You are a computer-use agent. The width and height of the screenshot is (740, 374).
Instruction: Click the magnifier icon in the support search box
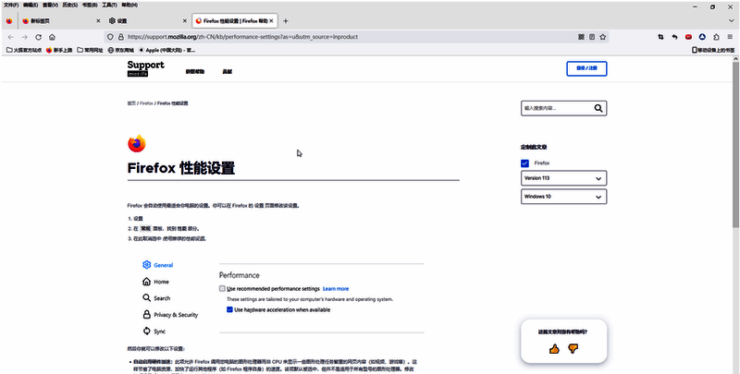pyautogui.click(x=598, y=108)
